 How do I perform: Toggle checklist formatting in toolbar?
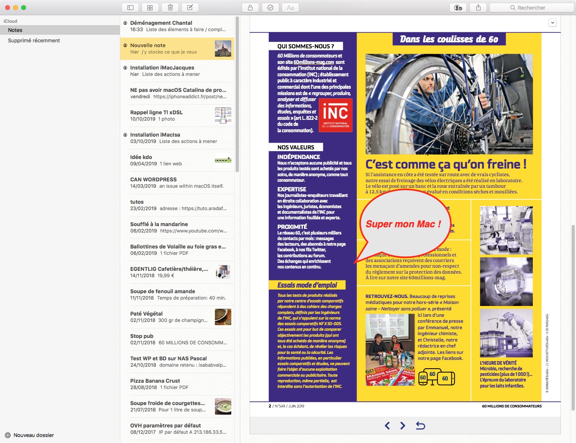(270, 8)
